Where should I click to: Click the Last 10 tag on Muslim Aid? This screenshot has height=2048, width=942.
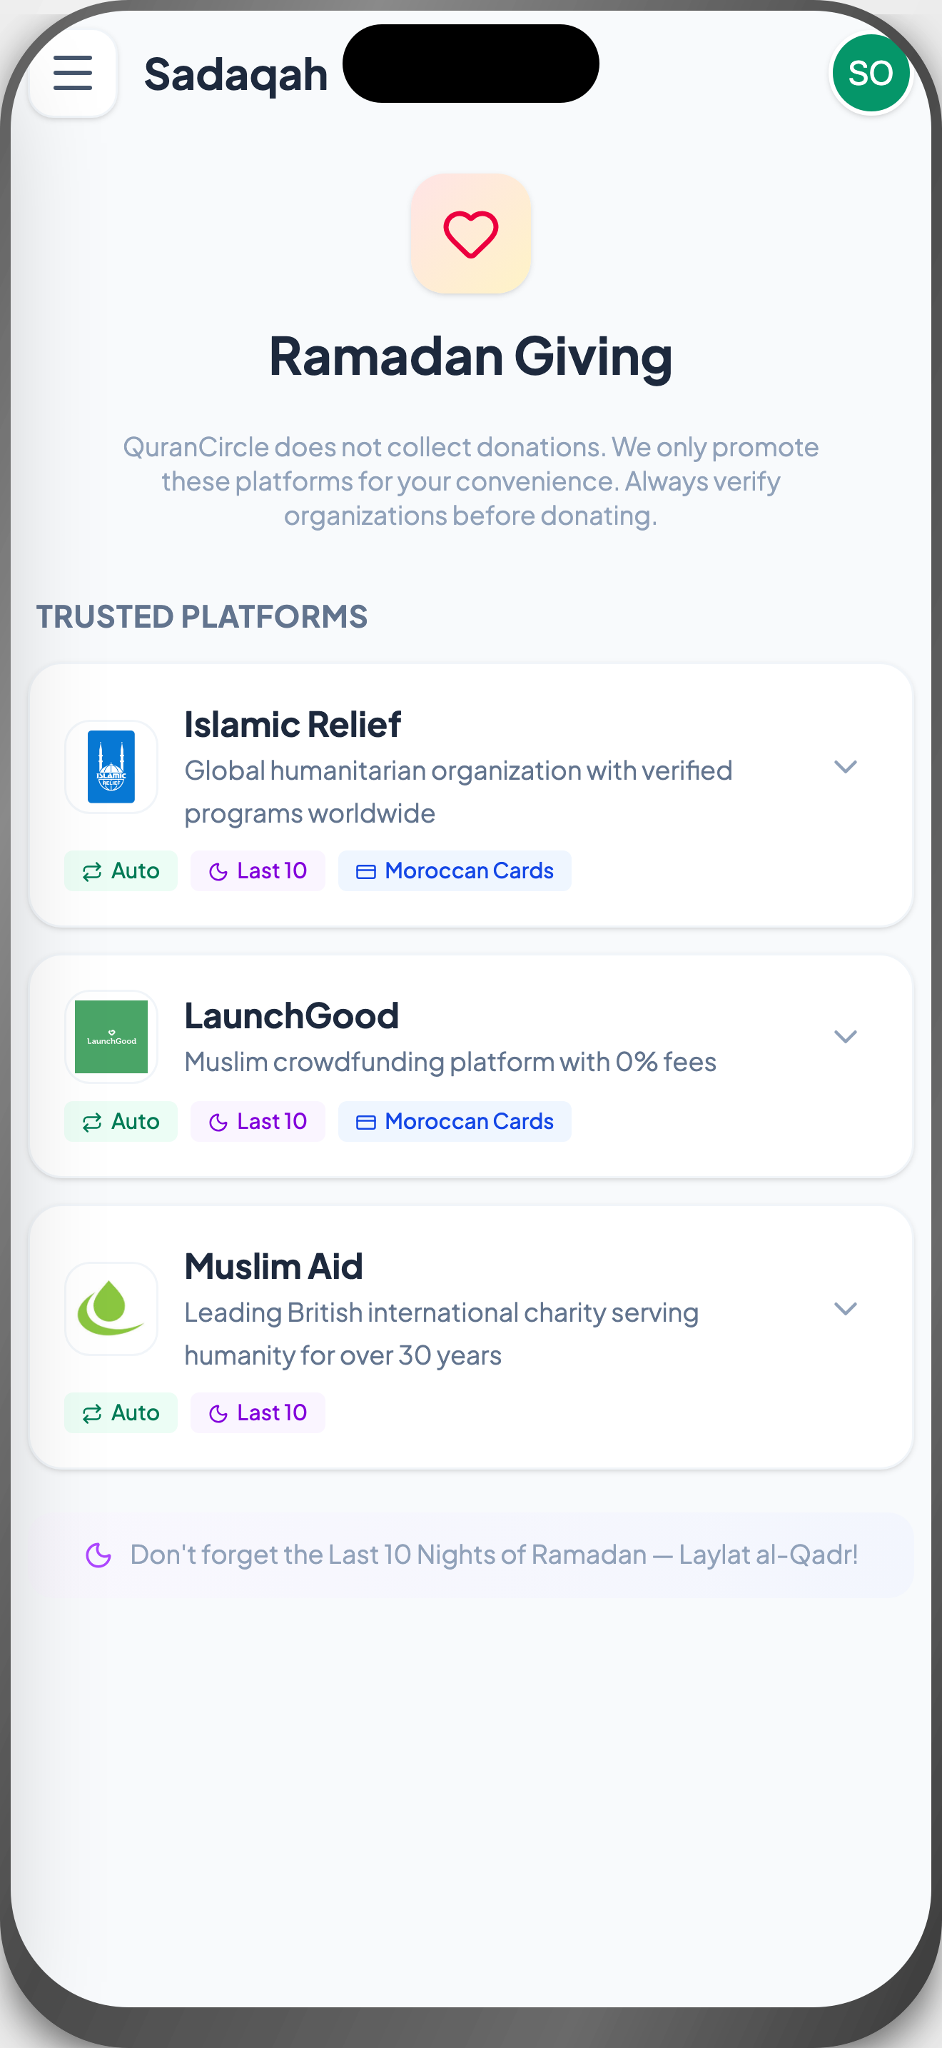[258, 1412]
